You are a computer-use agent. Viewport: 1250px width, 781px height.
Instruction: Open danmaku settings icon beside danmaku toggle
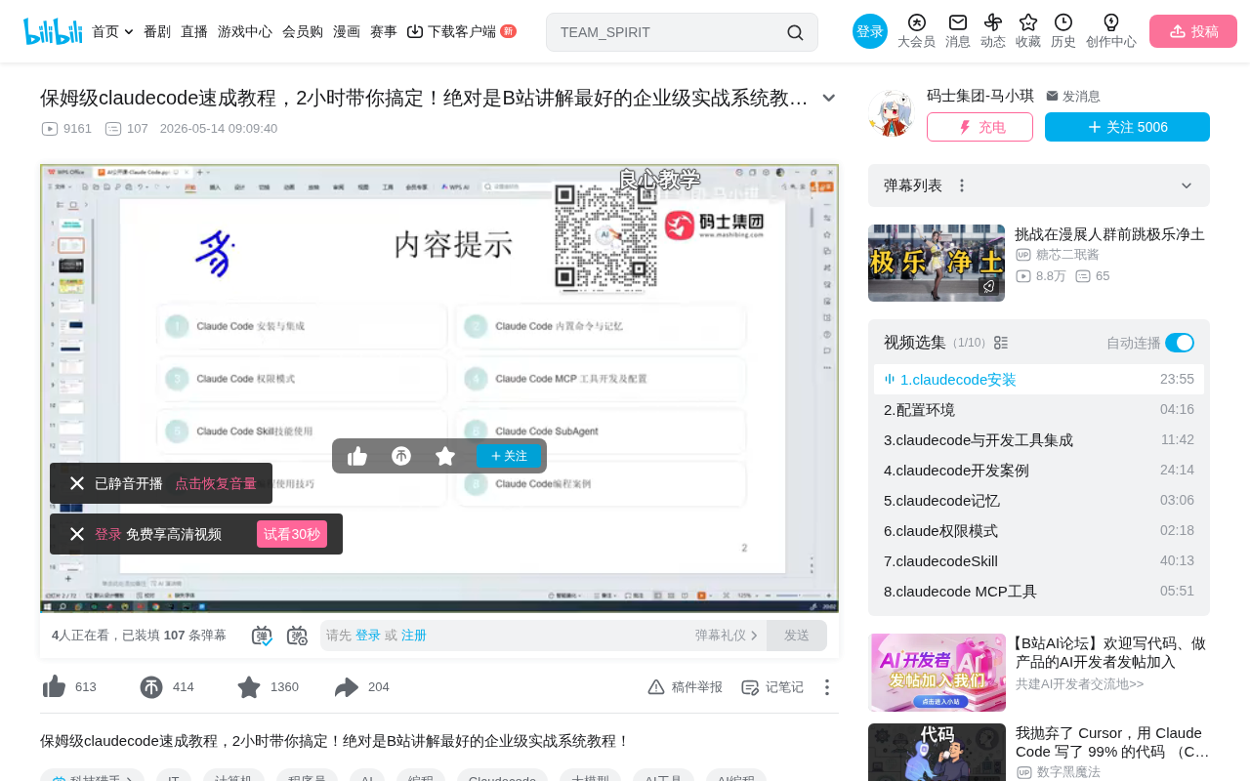pos(297,636)
